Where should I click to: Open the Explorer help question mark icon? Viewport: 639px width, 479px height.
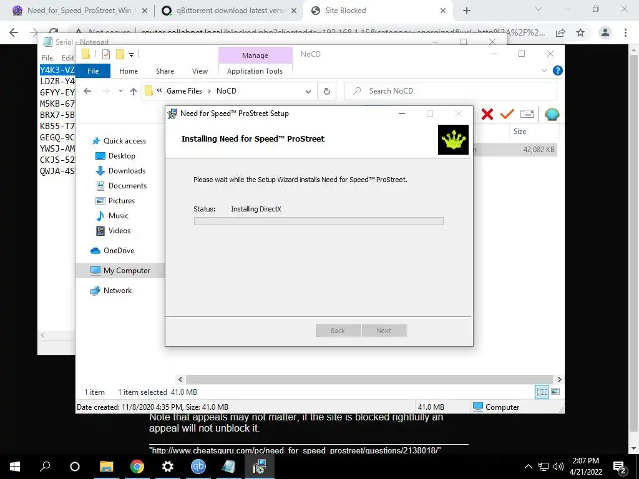pyautogui.click(x=557, y=70)
